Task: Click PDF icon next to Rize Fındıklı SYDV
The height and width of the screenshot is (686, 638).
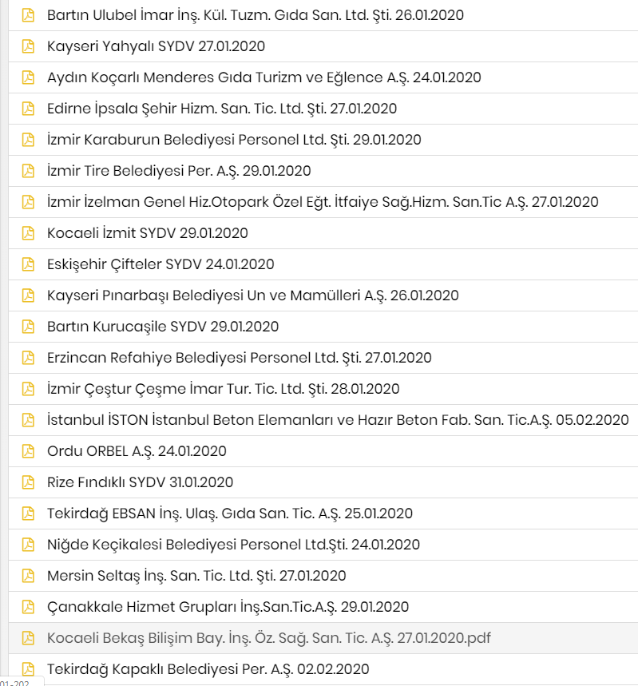Action: tap(28, 482)
